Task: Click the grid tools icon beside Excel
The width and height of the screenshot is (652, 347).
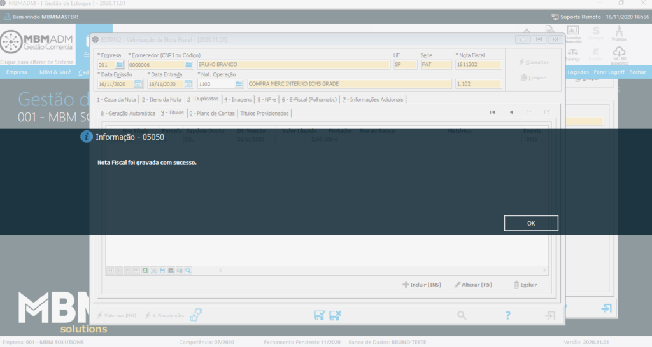Action: (153, 271)
